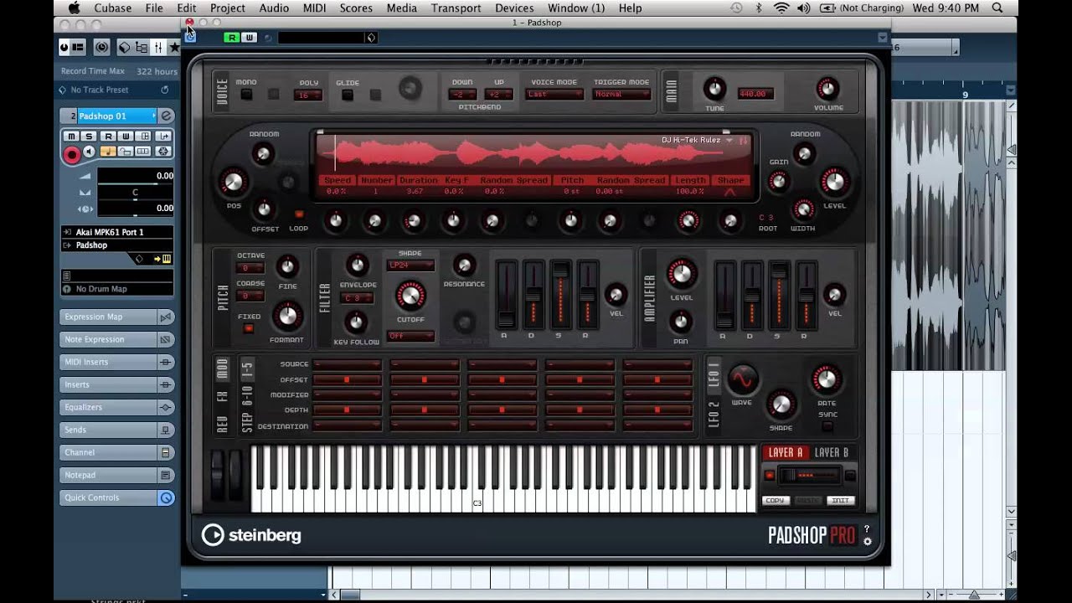Open the No Drum Map selector
Viewport: 1072px width, 603px height.
click(x=117, y=289)
